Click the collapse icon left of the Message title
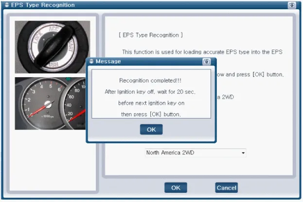The height and width of the screenshot is (202, 303). pos(91,62)
